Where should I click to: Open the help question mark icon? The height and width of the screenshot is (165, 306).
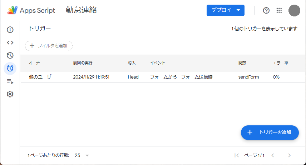click(266, 10)
